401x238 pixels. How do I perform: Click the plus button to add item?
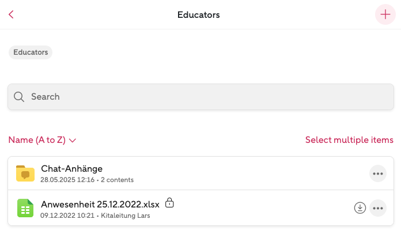[385, 14]
